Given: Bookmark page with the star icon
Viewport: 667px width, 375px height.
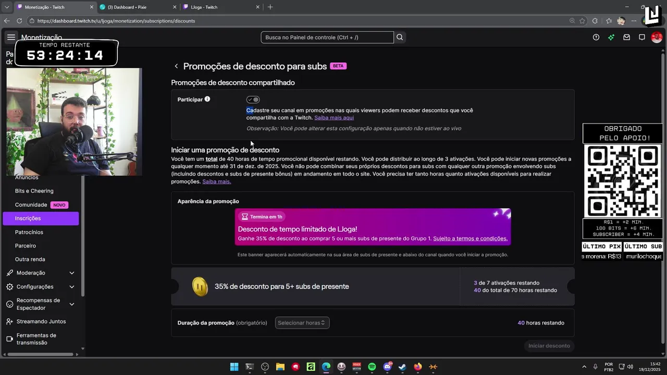Looking at the screenshot, I should [582, 21].
